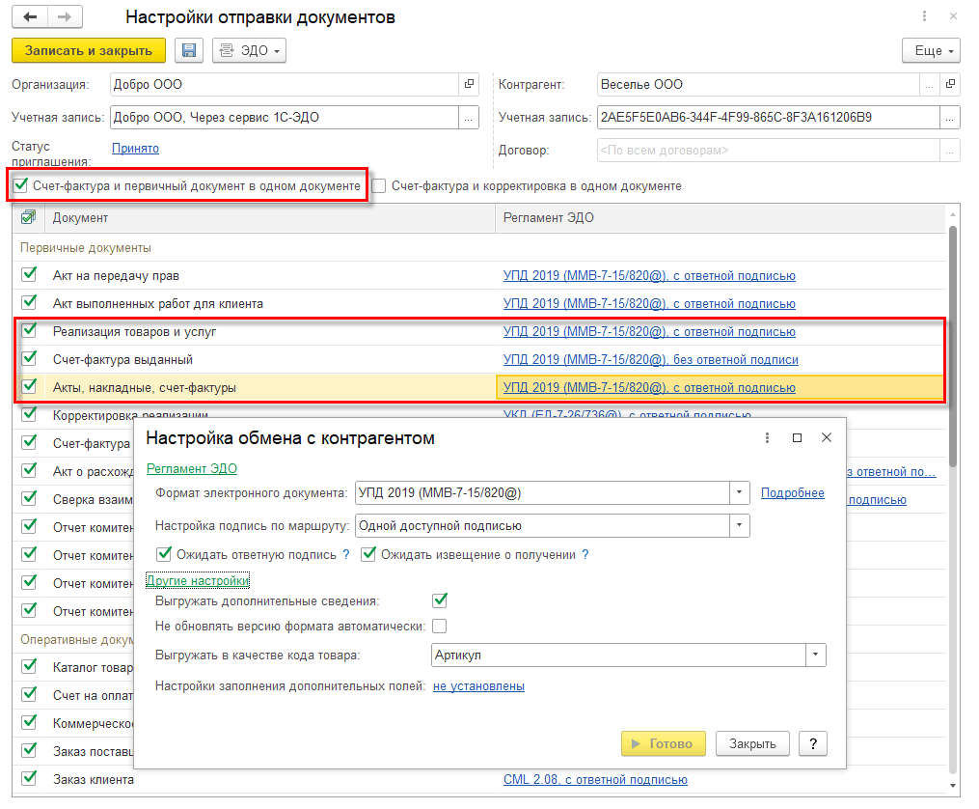Toggle Ожидать извещение о получении checkbox
The width and height of the screenshot is (979, 809).
click(x=368, y=554)
